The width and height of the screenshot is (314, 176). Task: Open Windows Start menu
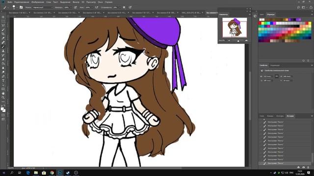point(3,173)
